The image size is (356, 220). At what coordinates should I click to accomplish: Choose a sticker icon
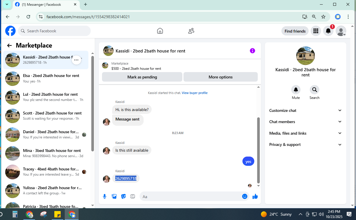click(123, 196)
